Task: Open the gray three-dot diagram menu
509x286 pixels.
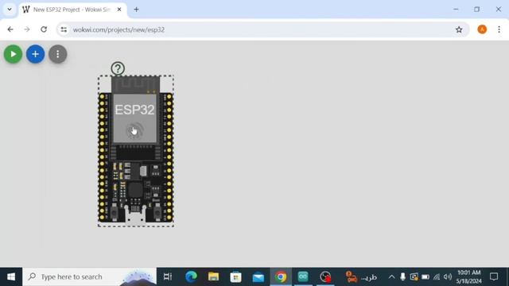Action: click(58, 54)
